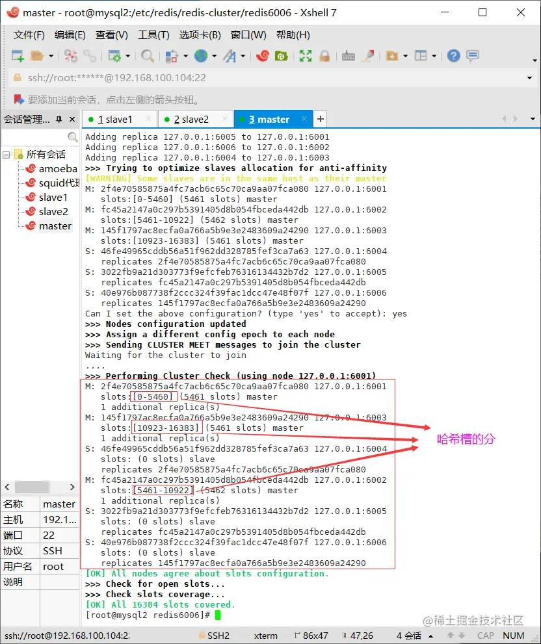Click the session search magnifier icon

tap(73, 136)
